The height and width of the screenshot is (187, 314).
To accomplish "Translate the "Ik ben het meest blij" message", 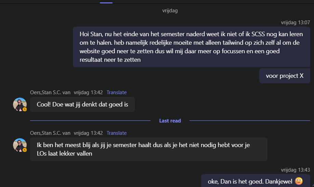I will click(x=116, y=133).
